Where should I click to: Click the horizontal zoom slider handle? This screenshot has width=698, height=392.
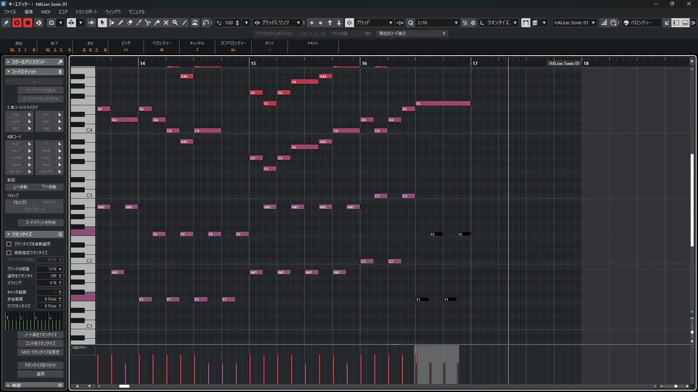[x=675, y=386]
